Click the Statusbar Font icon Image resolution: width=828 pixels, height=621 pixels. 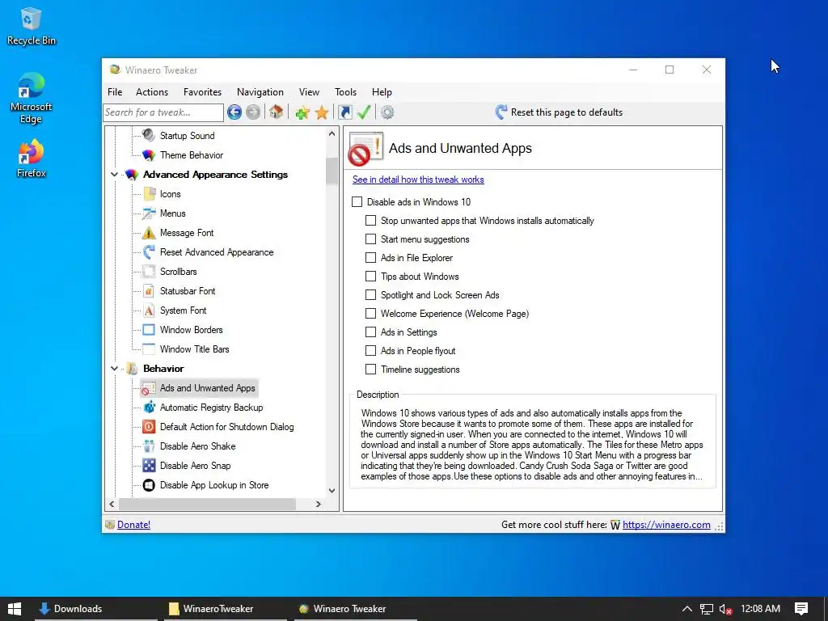pos(149,291)
